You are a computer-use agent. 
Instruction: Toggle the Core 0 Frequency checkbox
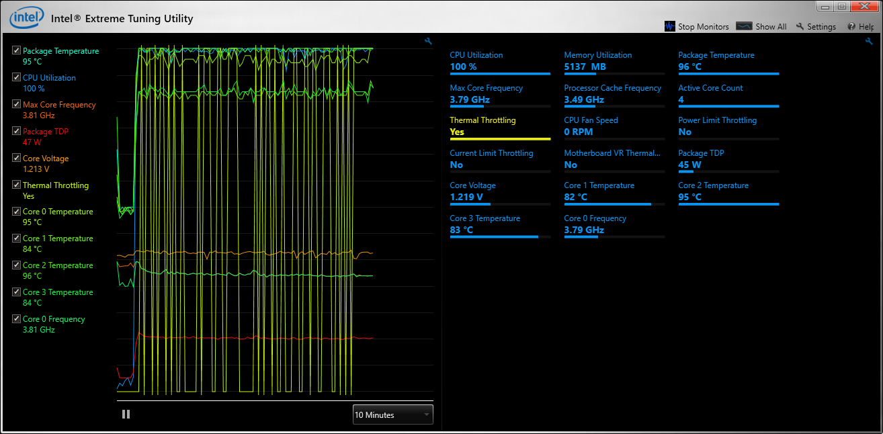coord(16,318)
